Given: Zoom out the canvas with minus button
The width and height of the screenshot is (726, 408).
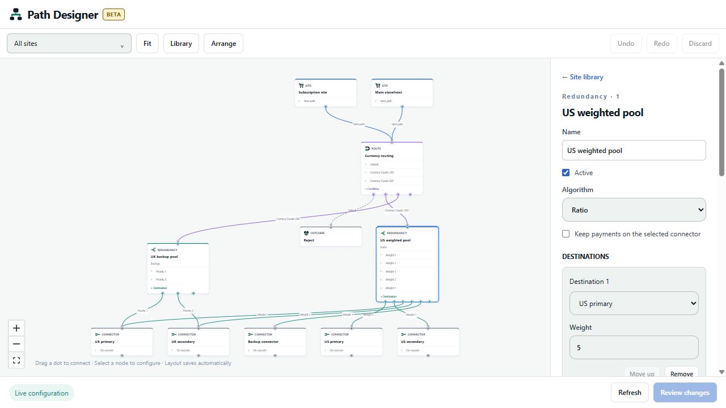Looking at the screenshot, I should 16,344.
